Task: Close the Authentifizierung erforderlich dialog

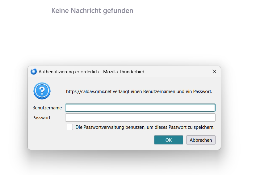Action: [x=214, y=71]
